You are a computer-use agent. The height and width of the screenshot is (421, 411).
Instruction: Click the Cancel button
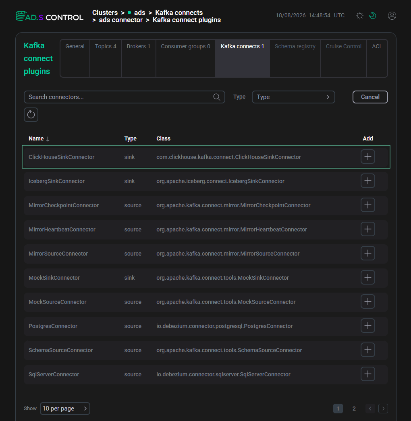tap(370, 97)
